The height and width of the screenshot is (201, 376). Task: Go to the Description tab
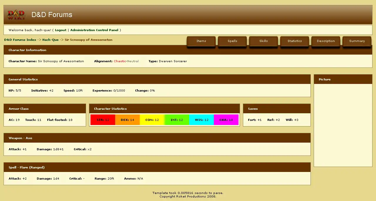point(326,41)
